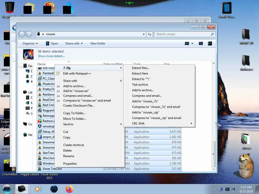Click the Notepad++ icon in context menu
The height and width of the screenshot is (194, 259).
(x=58, y=74)
